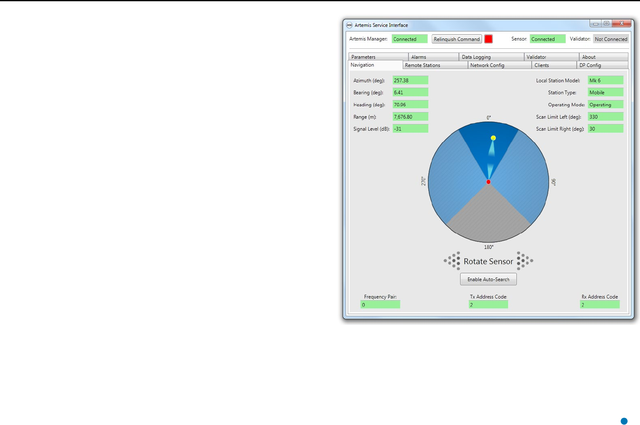Open the Network Config tab
Viewport: 640px width, 425px height.
pos(499,65)
